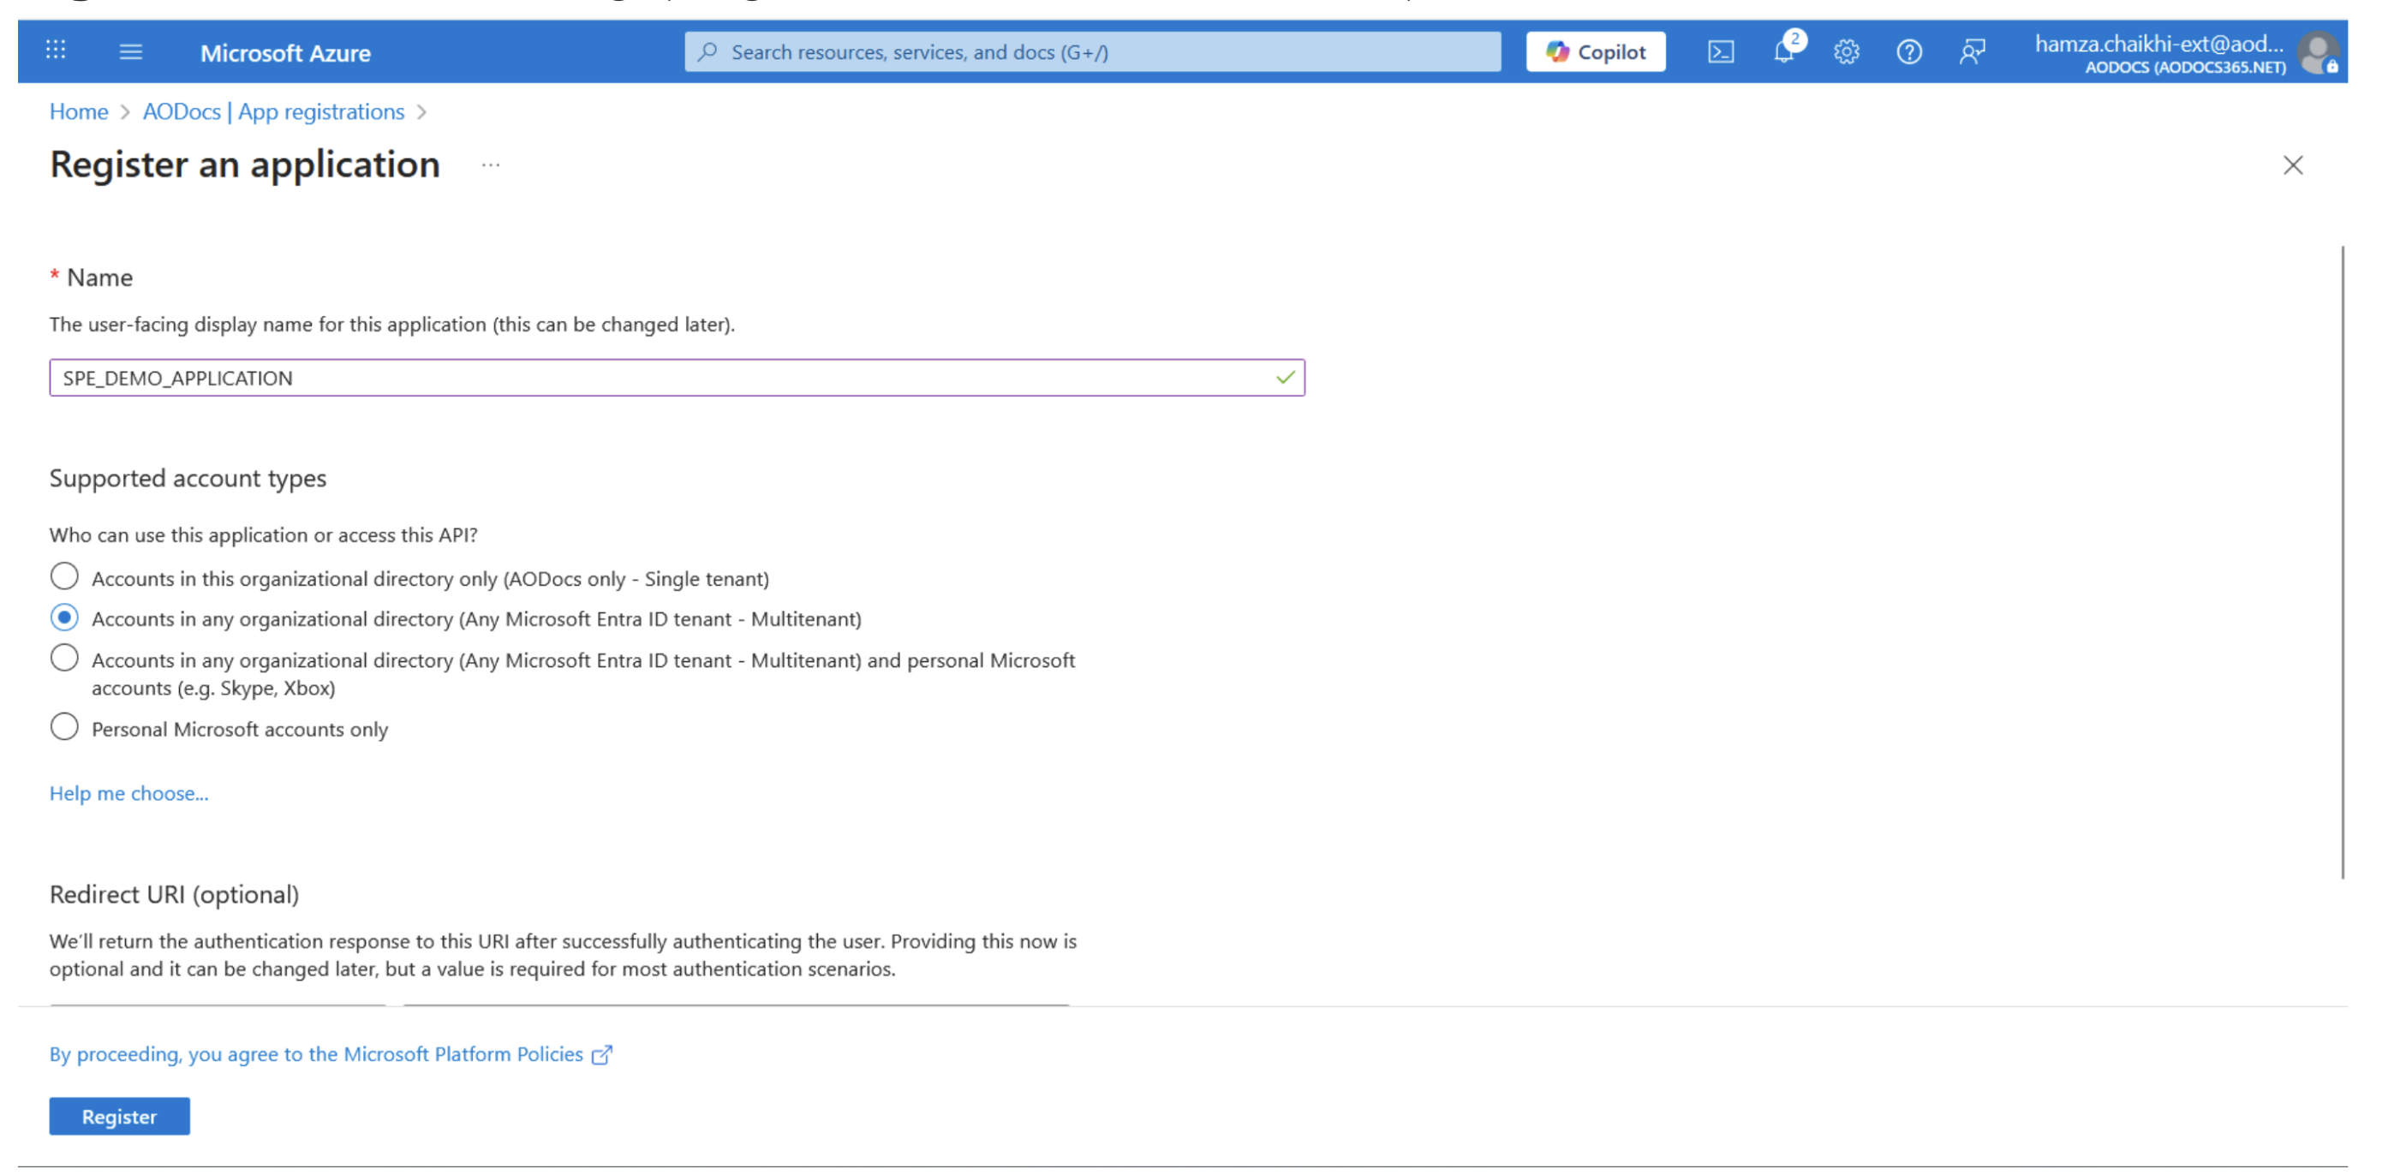
Task: Open the hamza.chaikhi-ext account menu
Action: [x=2158, y=53]
